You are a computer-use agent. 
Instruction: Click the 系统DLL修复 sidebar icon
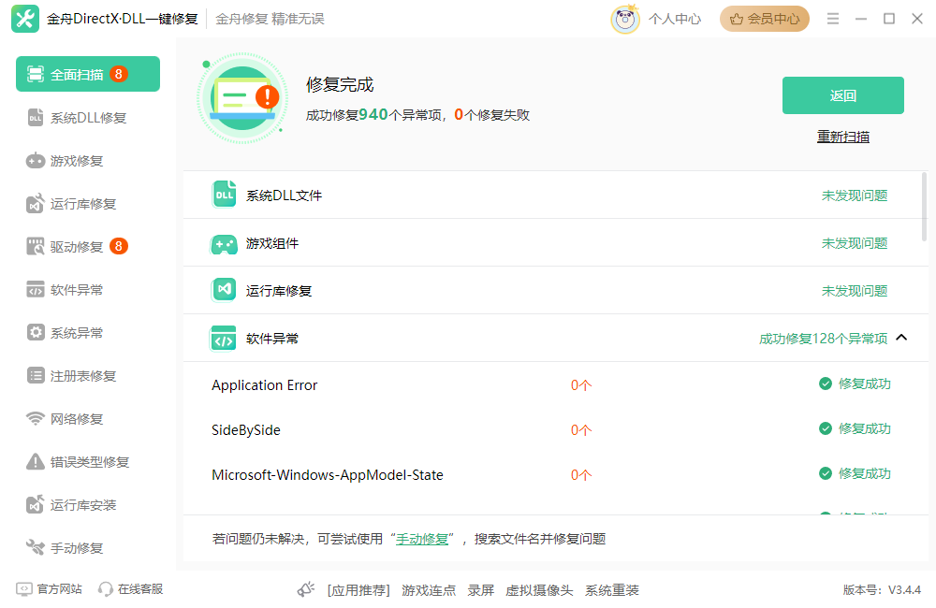coord(36,118)
